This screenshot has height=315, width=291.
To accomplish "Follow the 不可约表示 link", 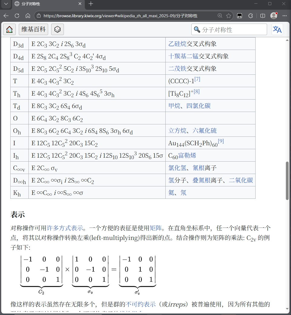I will point(141,304).
